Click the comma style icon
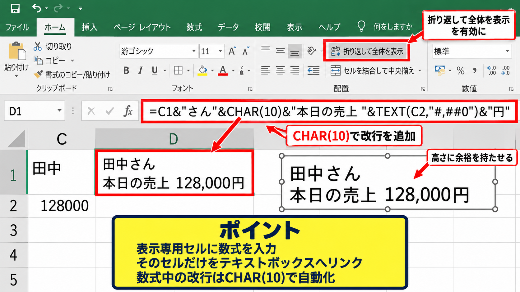 click(475, 71)
